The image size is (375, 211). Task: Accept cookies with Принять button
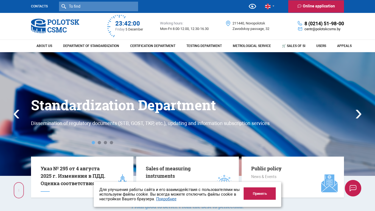pyautogui.click(x=260, y=193)
